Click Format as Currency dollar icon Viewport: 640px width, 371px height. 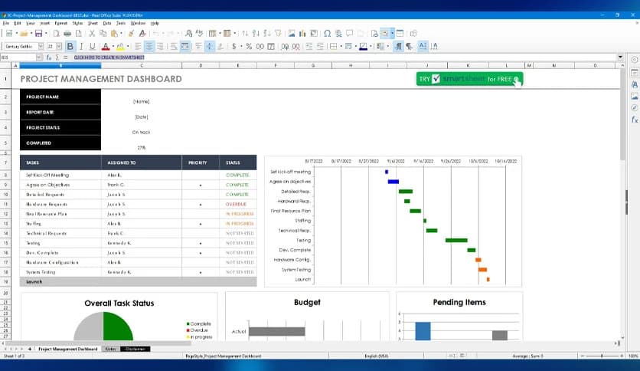(234, 47)
